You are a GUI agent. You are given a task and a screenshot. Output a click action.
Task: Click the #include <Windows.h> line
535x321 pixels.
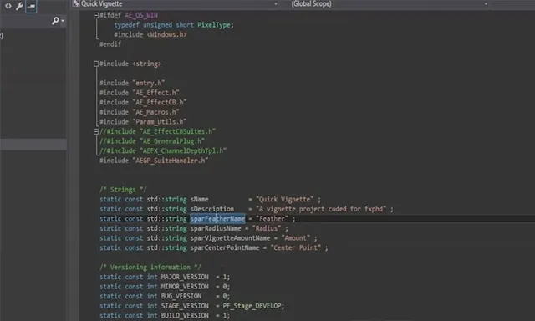(150, 34)
